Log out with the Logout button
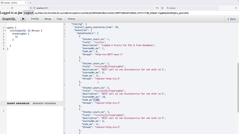Screen dimensions: 239x134 [28, 13]
